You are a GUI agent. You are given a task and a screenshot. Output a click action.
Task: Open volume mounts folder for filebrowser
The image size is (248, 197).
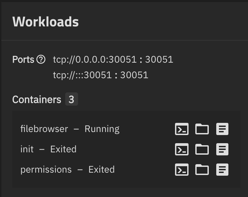202,129
